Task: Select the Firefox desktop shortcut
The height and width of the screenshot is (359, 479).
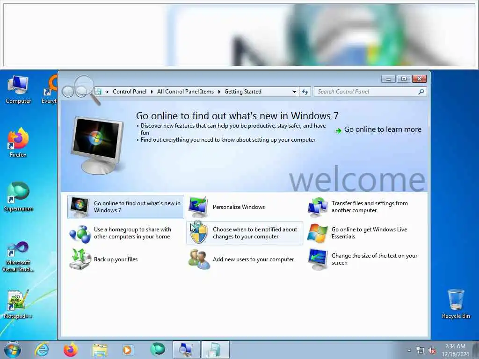Action: coord(18,143)
